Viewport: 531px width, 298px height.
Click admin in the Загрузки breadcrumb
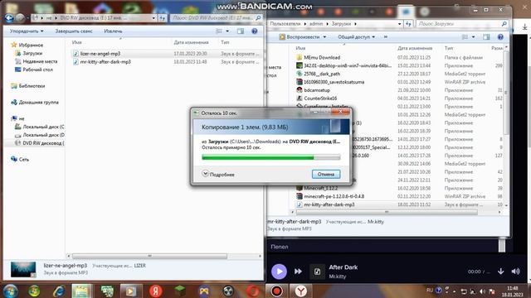[x=316, y=24]
